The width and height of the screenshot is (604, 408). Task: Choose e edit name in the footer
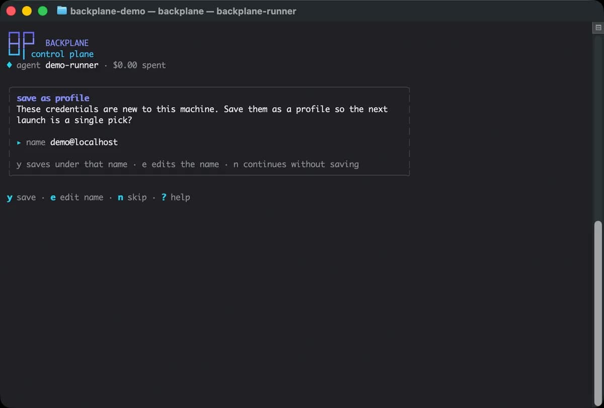[x=77, y=197]
